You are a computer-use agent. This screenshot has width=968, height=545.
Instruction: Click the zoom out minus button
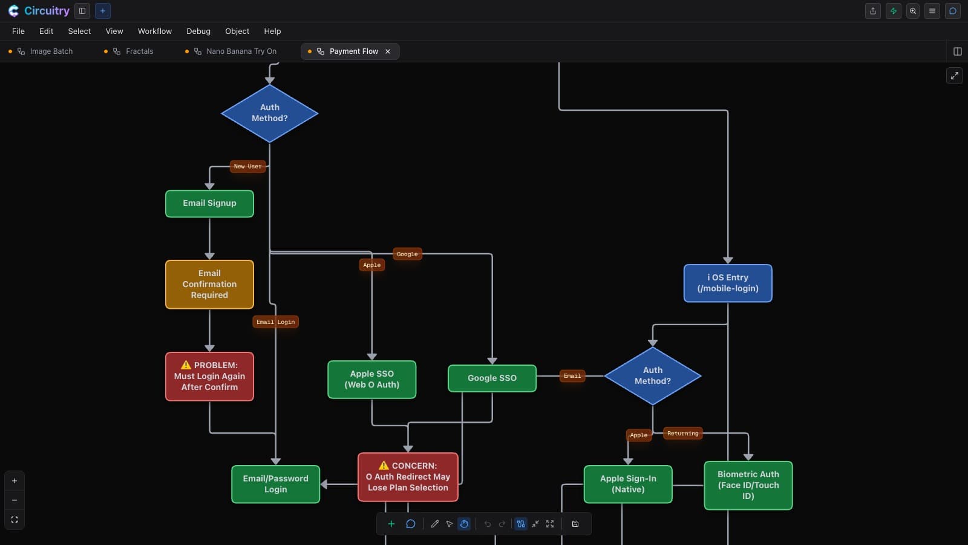[15, 500]
